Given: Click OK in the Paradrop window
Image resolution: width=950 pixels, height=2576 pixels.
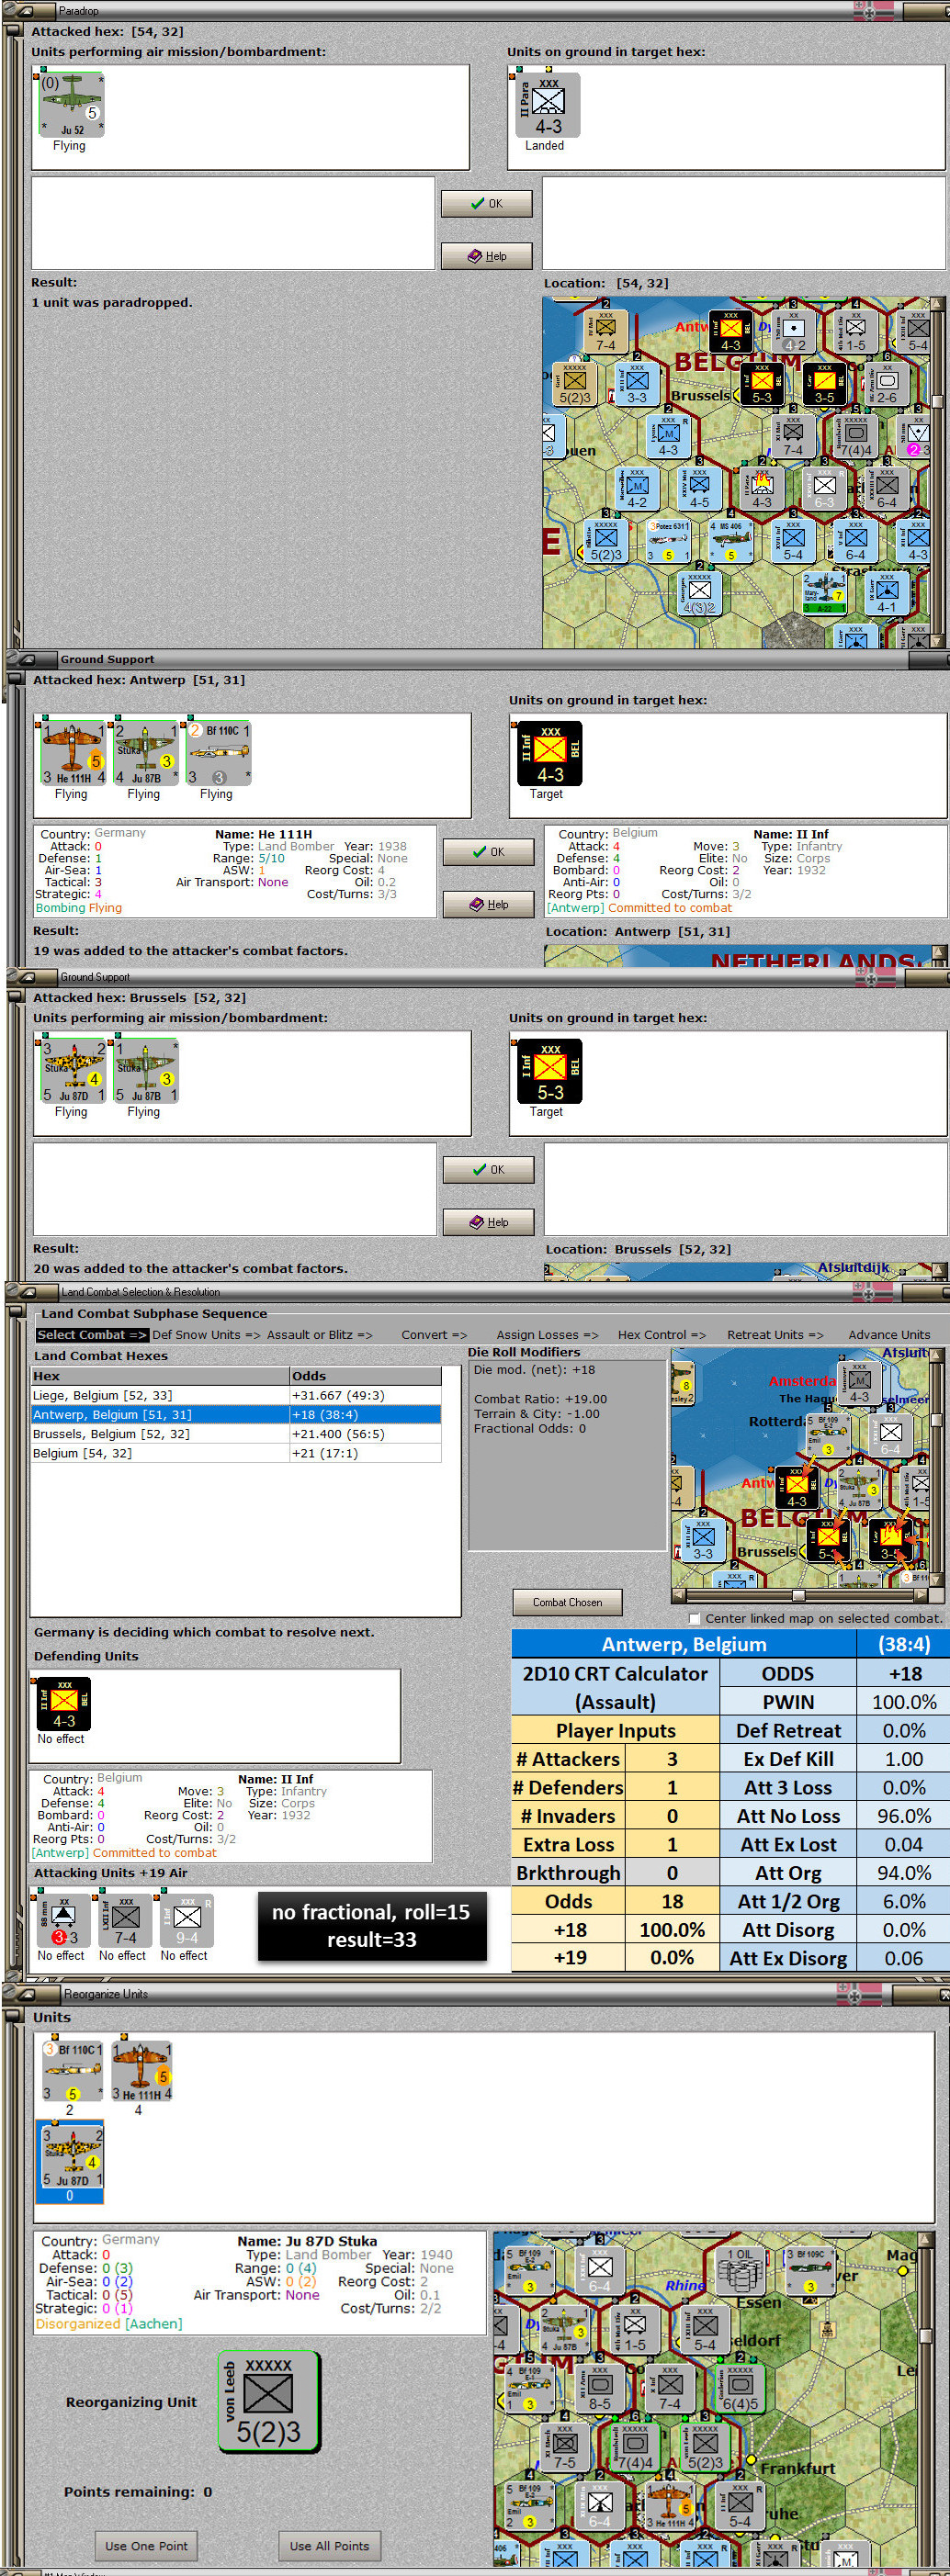Looking at the screenshot, I should [486, 203].
